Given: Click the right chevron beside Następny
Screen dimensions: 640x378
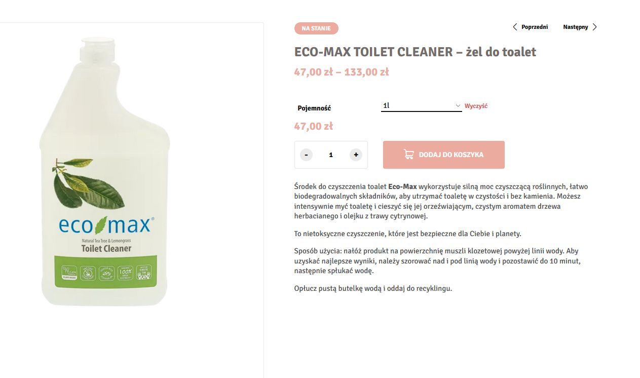Looking at the screenshot, I should 595,27.
